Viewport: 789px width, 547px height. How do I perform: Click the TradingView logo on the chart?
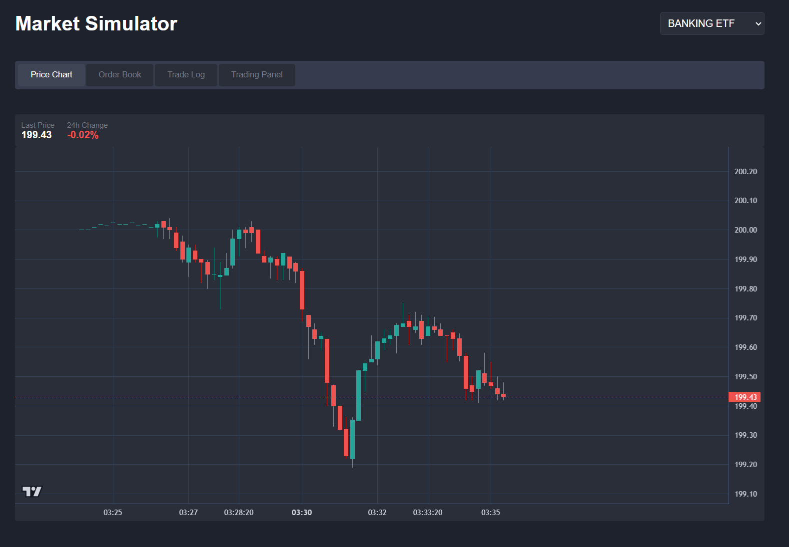coord(32,492)
